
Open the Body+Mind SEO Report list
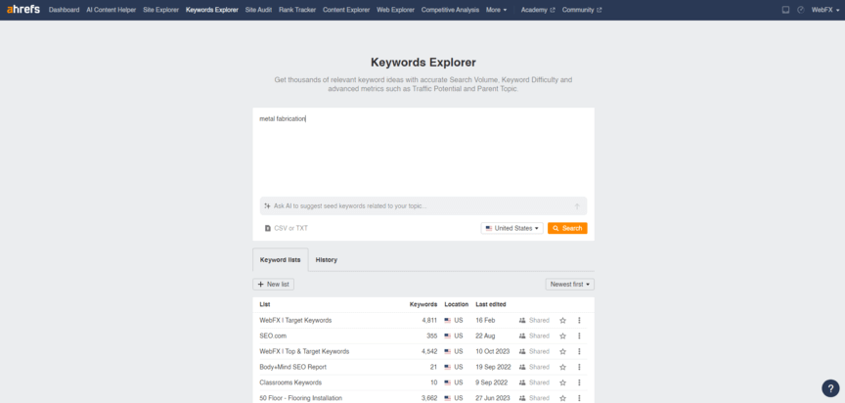(x=293, y=367)
